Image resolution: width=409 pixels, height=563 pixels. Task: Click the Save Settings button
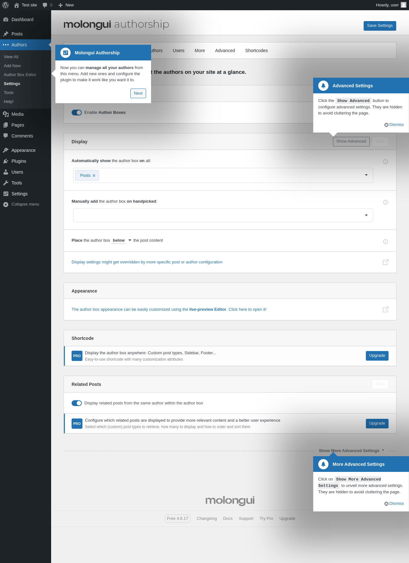point(380,26)
